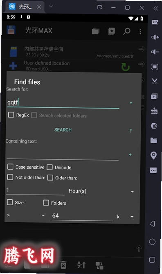
Task: Focus the Search for text field
Action: pos(63,103)
